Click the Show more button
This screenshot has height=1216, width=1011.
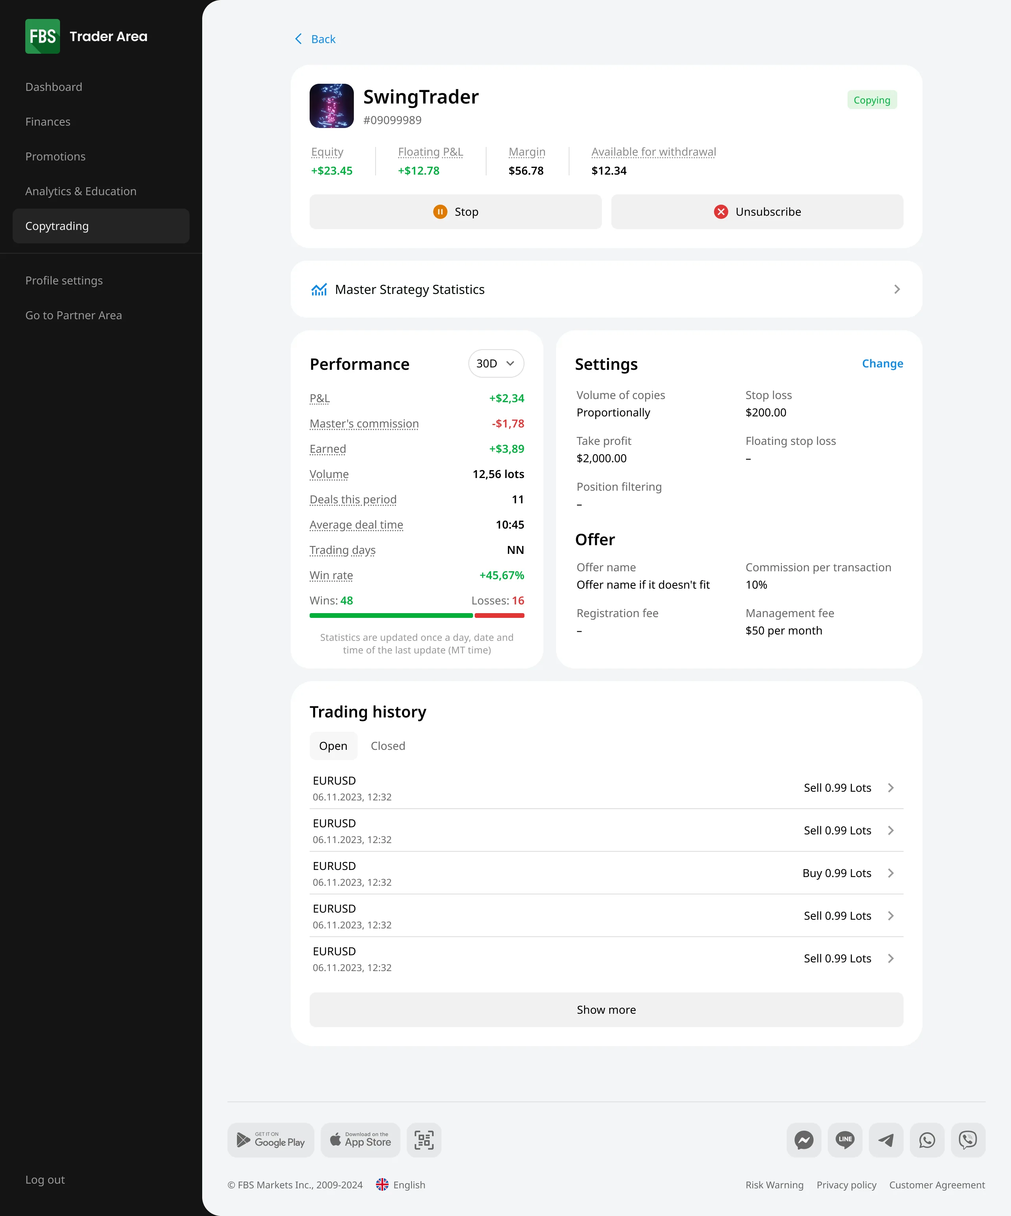tap(606, 1009)
